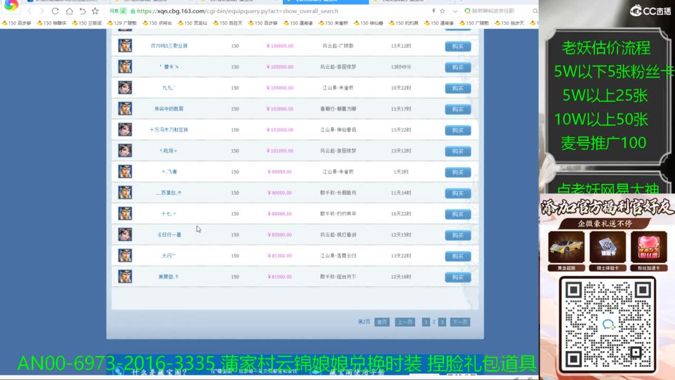The height and width of the screenshot is (380, 675).
Task: Go to the browser home page icon
Action: 69,11
